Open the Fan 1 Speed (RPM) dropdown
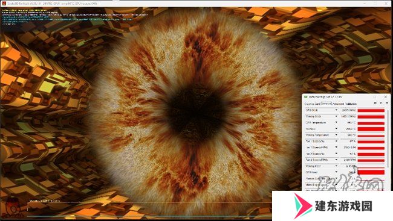 click(x=336, y=148)
